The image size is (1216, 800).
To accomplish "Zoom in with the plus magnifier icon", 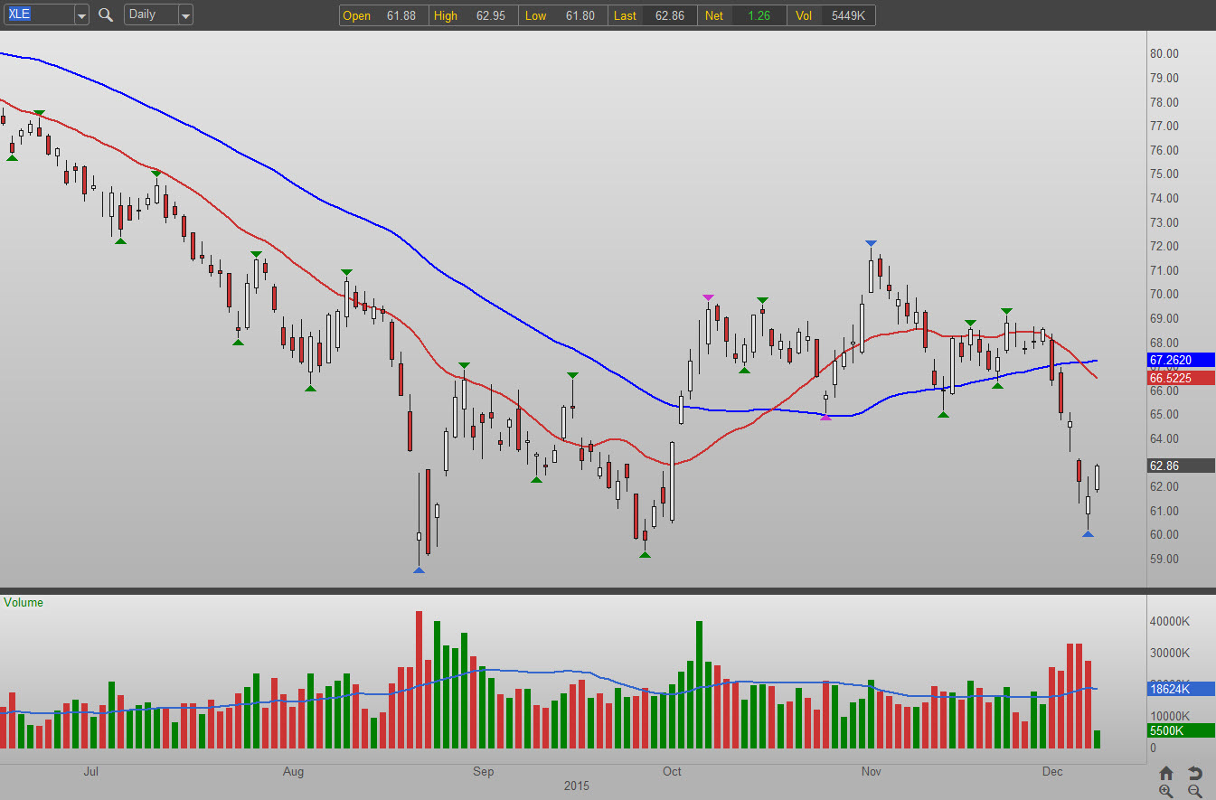I will 1166,791.
